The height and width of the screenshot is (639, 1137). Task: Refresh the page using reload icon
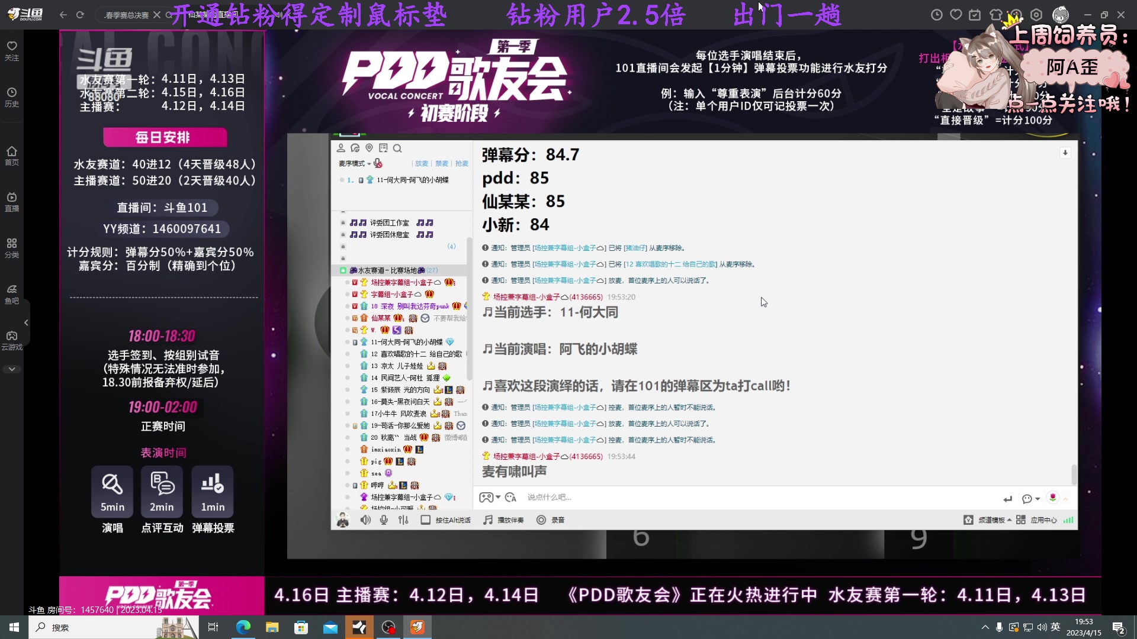[80, 15]
